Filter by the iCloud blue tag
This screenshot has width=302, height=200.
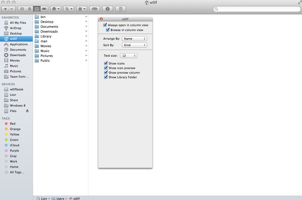16,145
